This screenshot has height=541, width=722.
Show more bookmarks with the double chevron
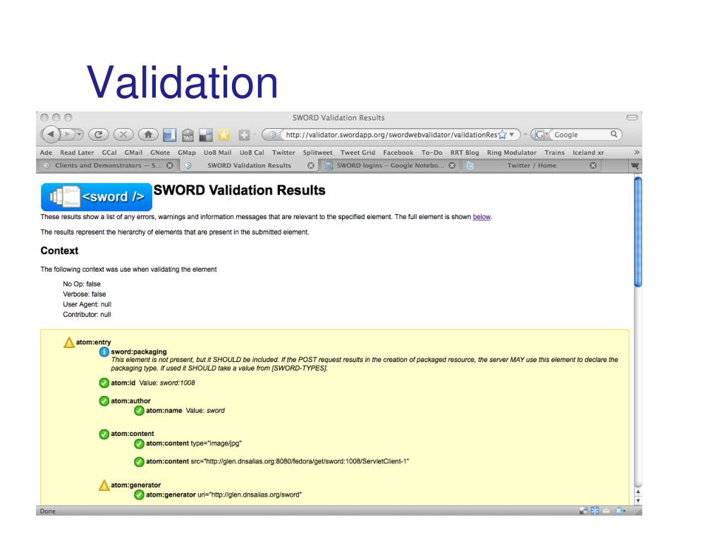[x=637, y=152]
